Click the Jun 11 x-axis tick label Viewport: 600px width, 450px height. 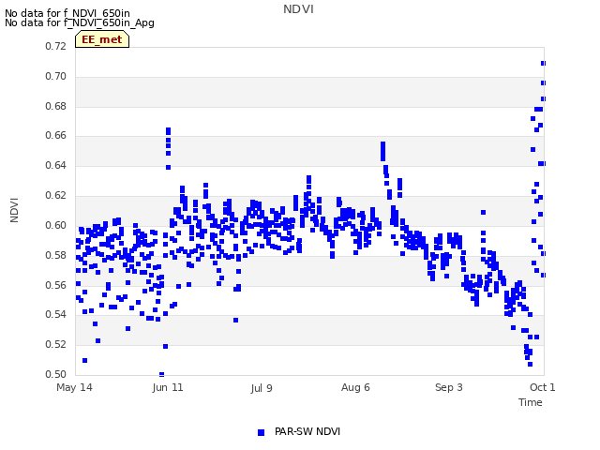coord(168,387)
